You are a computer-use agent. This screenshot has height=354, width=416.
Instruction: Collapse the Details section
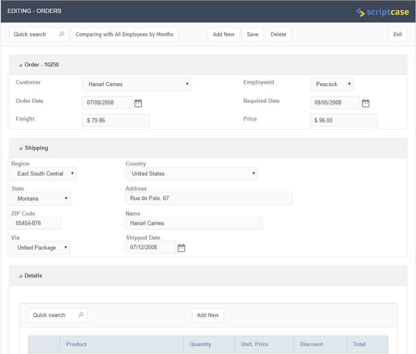20,276
